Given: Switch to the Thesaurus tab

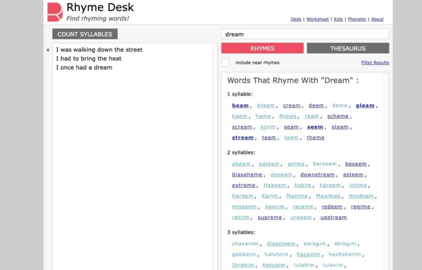Looking at the screenshot, I should tap(348, 49).
